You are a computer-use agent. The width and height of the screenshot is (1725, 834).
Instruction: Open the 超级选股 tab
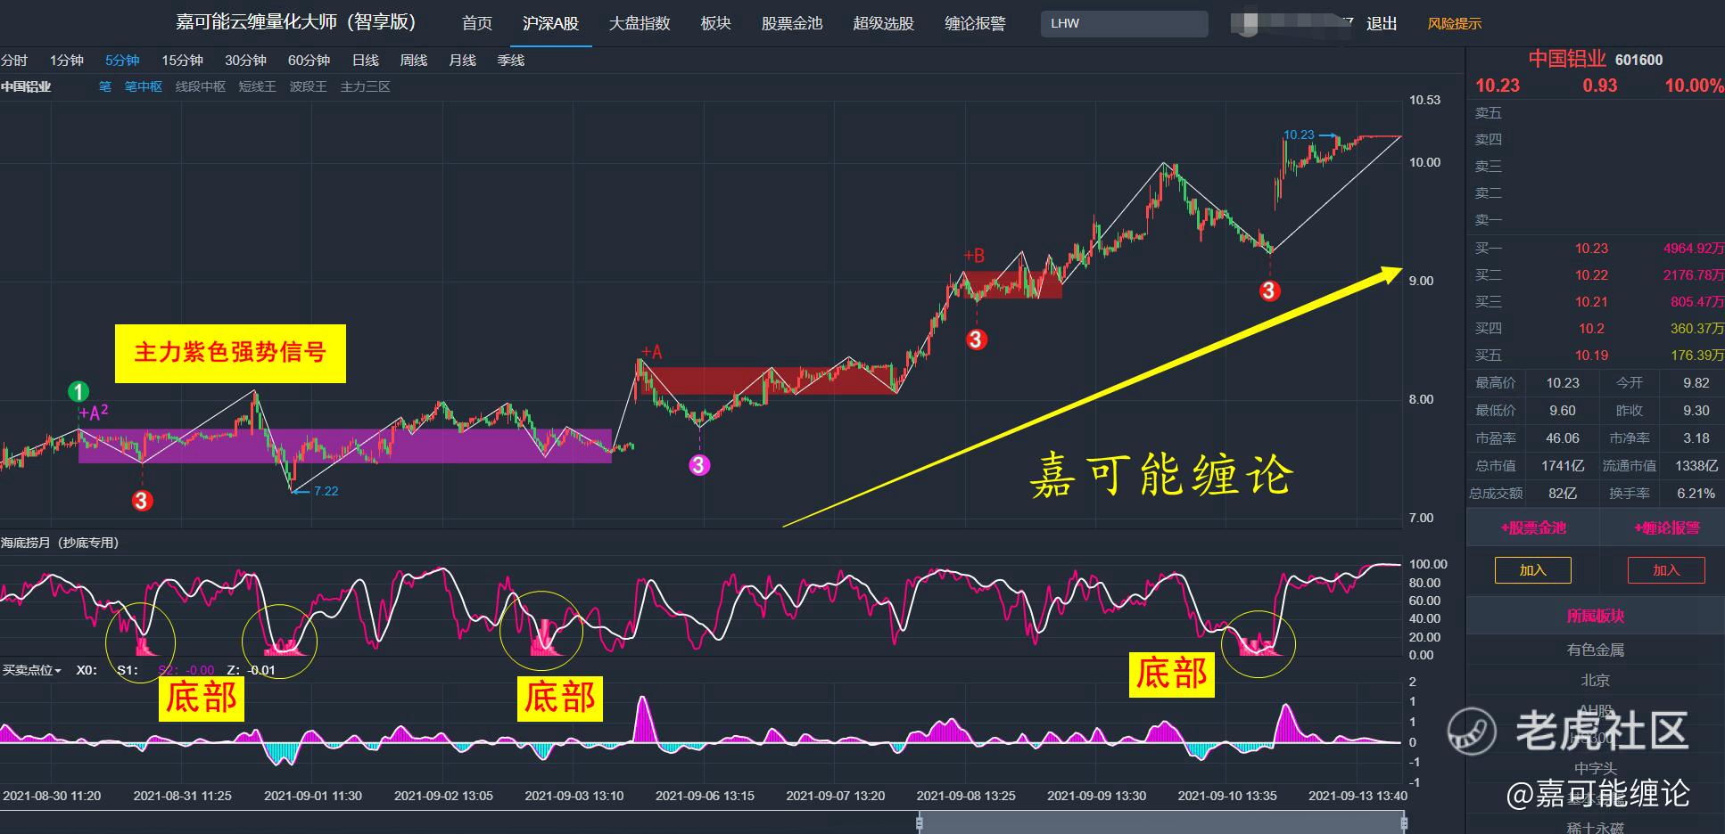tap(883, 23)
